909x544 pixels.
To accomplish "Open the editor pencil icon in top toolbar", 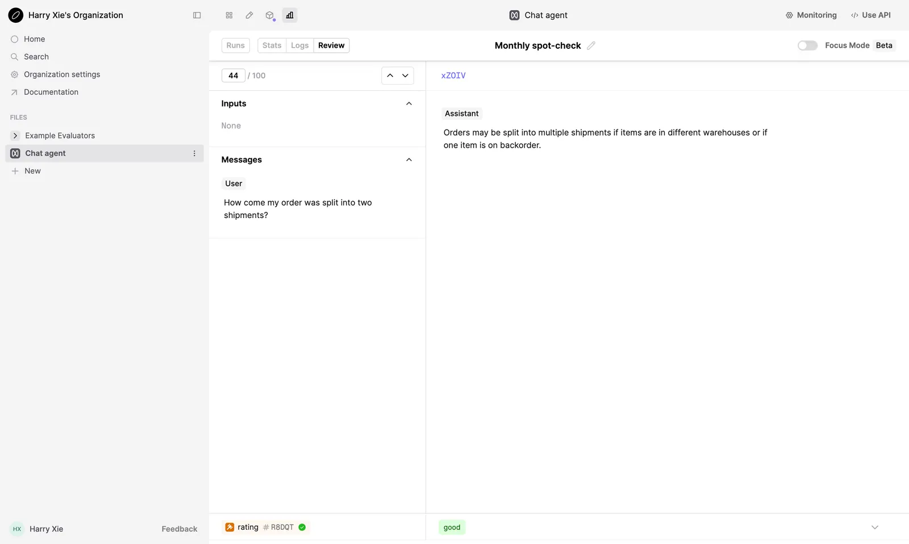I will point(249,15).
